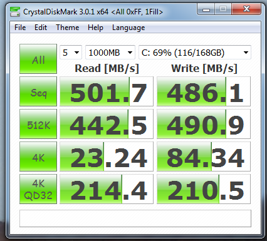Open the Theme menu
Viewport: 267px width, 241px height.
[x=68, y=28]
